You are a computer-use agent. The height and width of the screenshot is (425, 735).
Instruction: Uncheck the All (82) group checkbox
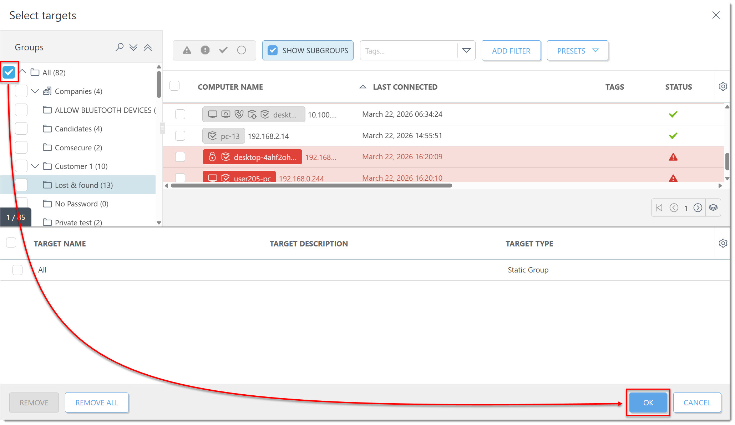9,72
